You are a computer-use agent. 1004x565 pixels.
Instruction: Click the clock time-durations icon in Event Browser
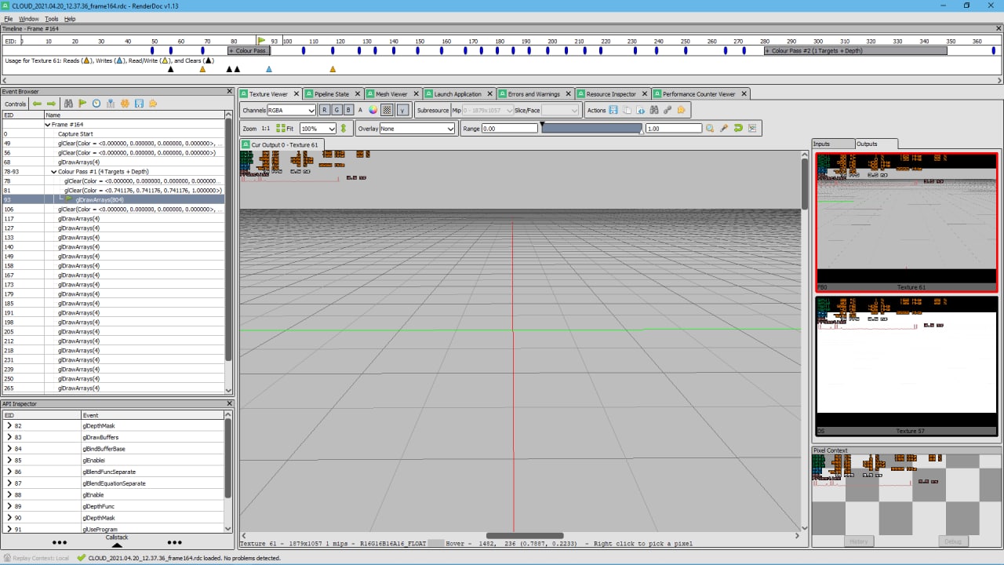pos(96,104)
